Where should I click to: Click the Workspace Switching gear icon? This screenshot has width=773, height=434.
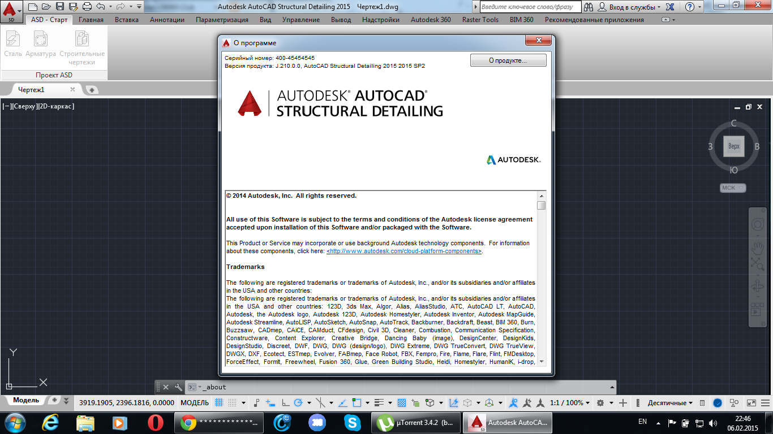[600, 403]
